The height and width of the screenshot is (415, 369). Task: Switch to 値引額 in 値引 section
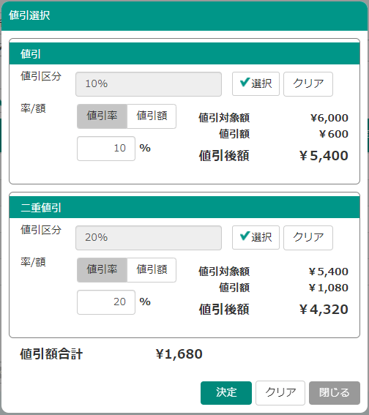152,116
